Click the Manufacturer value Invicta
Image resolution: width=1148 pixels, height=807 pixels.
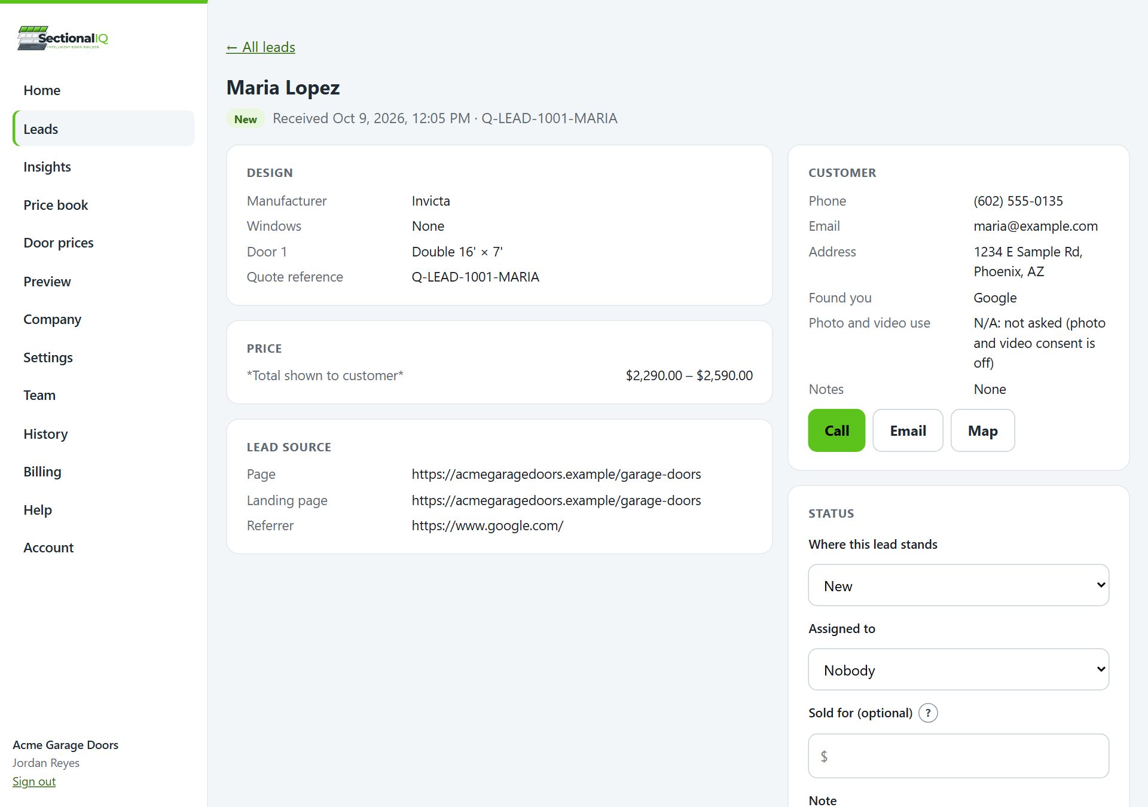click(x=430, y=201)
